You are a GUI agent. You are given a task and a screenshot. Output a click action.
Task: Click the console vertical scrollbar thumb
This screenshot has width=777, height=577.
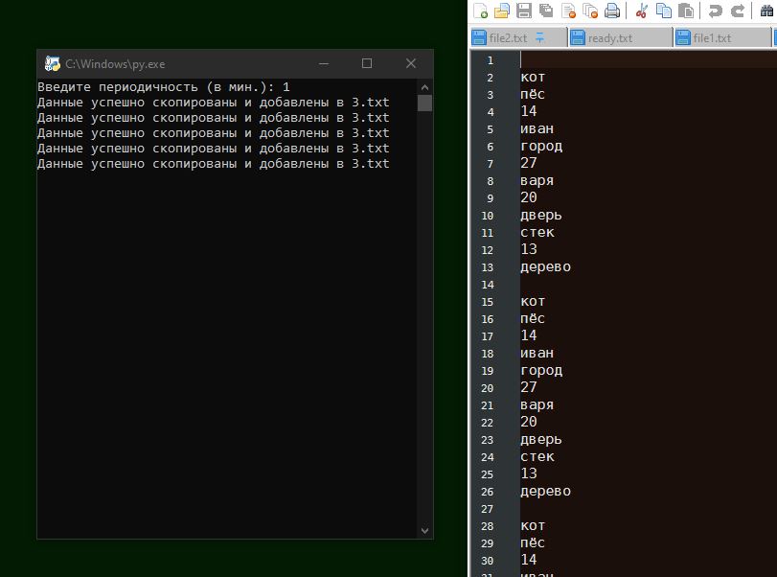424,104
